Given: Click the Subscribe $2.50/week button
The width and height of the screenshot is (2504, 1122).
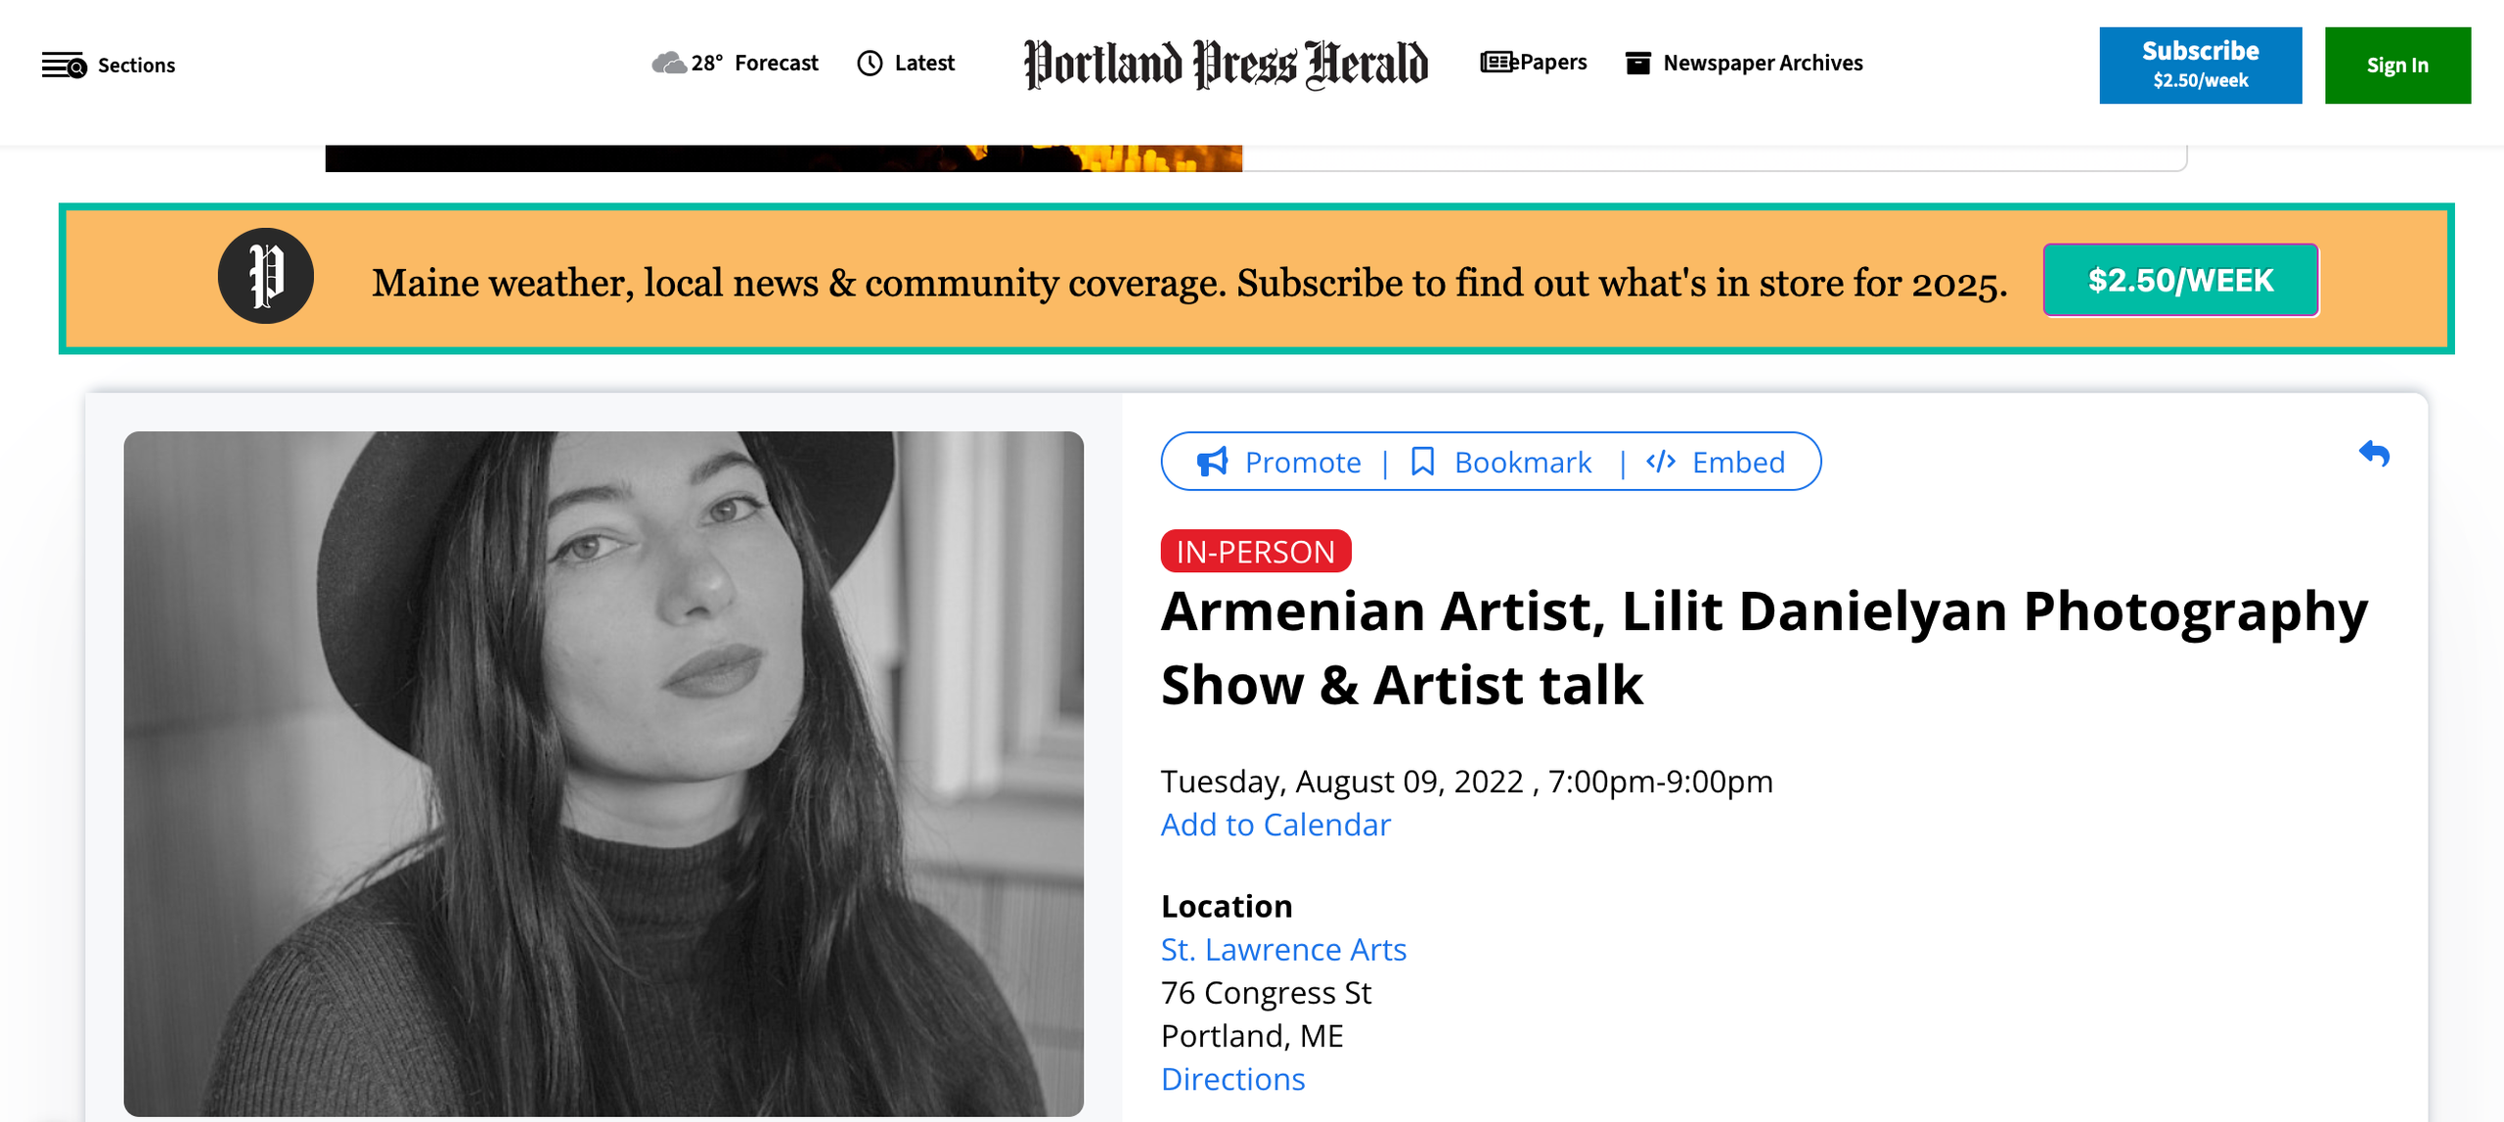Looking at the screenshot, I should click(x=2200, y=65).
